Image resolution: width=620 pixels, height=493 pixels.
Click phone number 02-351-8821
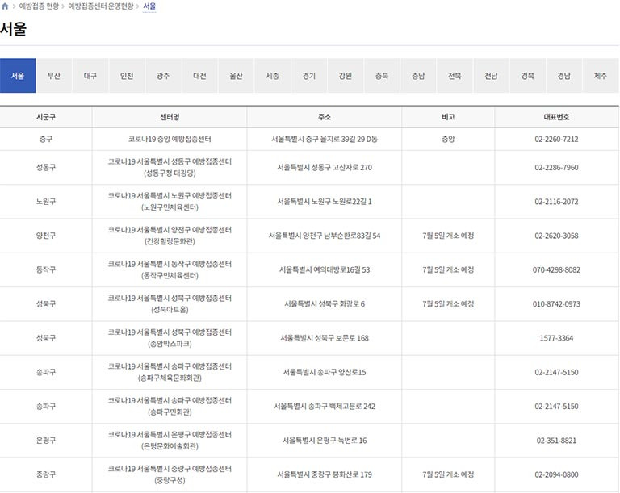click(556, 441)
